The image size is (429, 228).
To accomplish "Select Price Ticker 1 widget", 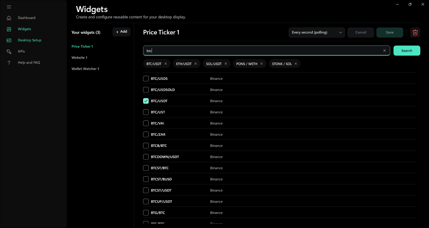I will tap(82, 46).
